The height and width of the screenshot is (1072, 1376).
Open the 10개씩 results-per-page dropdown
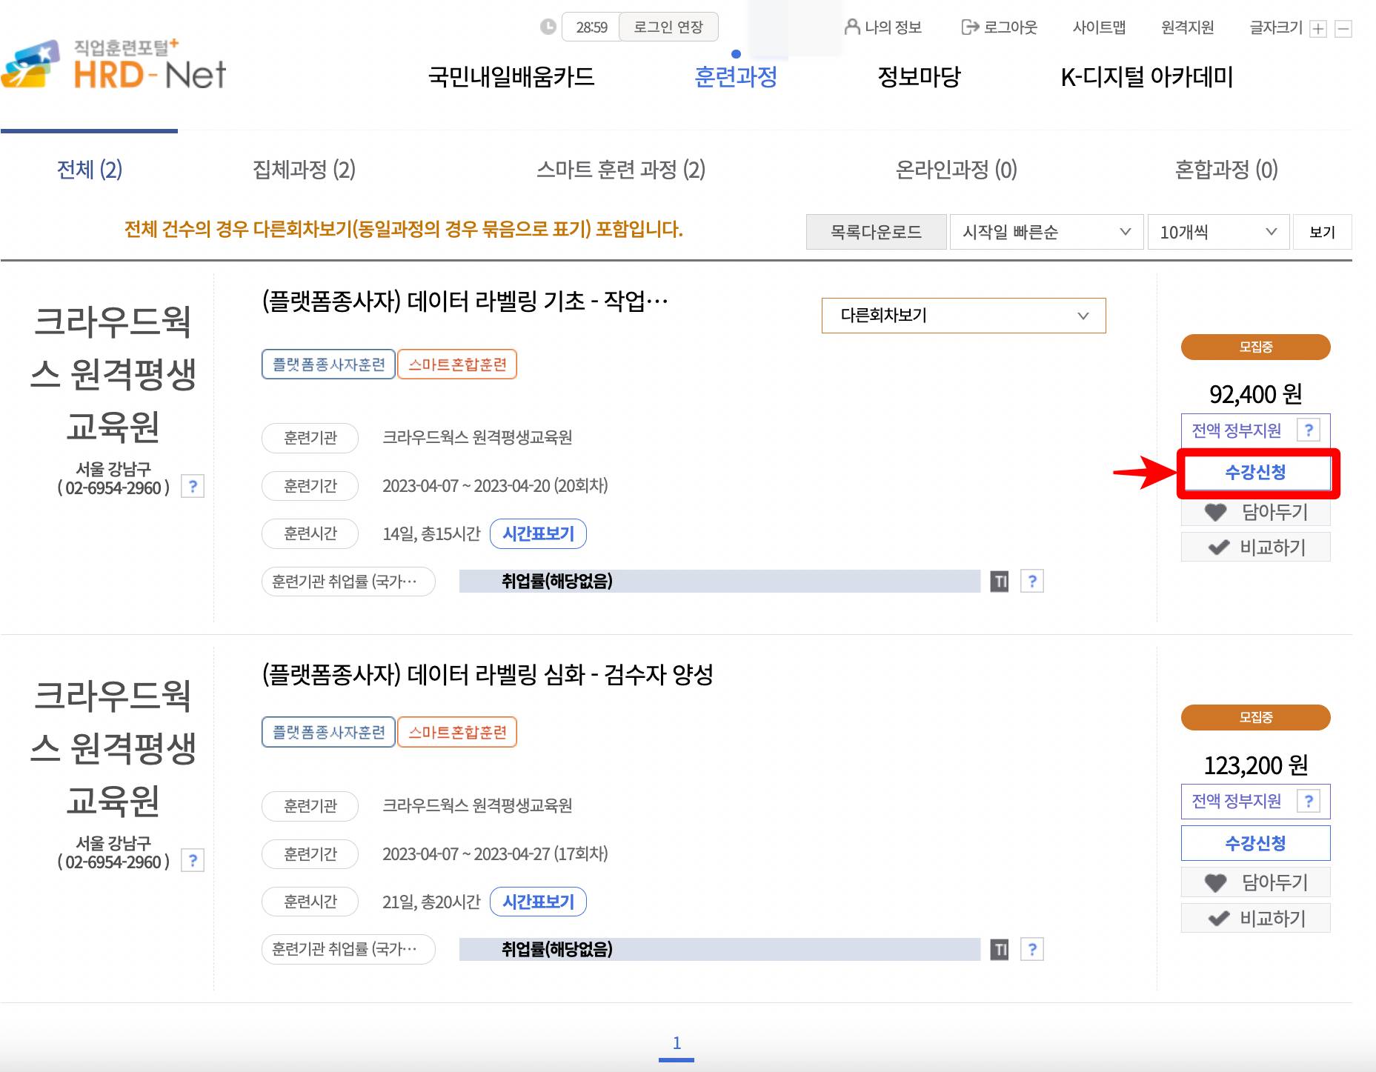click(x=1217, y=232)
